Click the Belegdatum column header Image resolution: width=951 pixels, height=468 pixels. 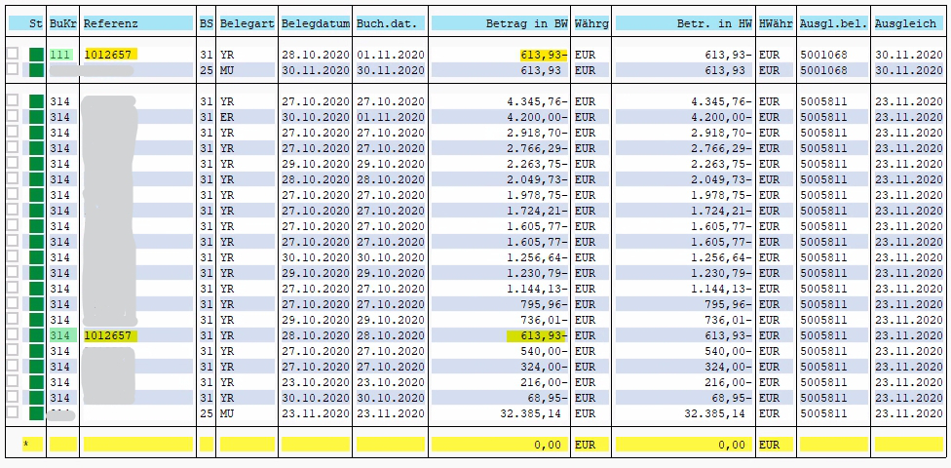tap(315, 22)
